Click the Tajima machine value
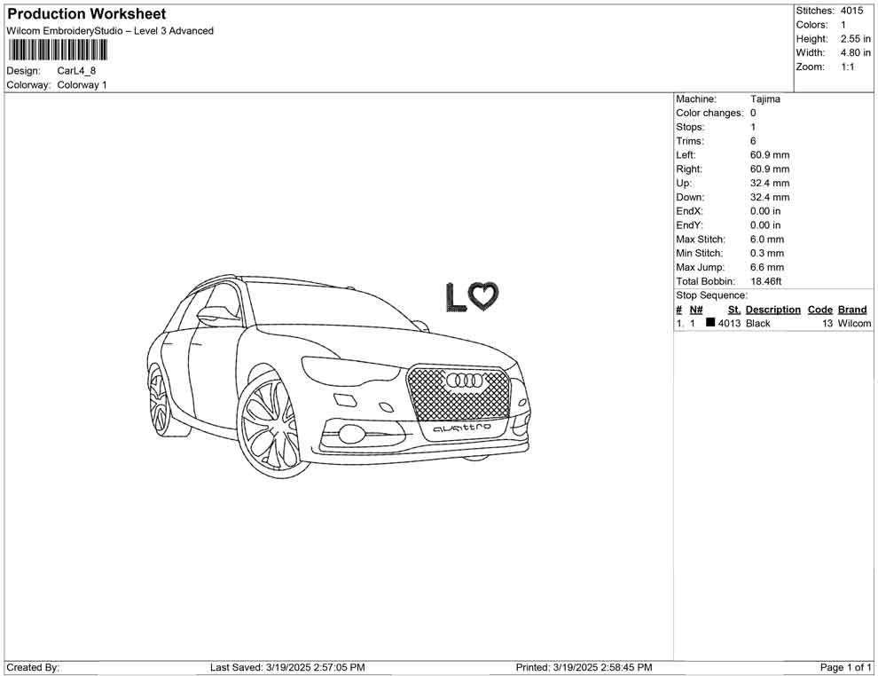The image size is (878, 676). [764, 99]
